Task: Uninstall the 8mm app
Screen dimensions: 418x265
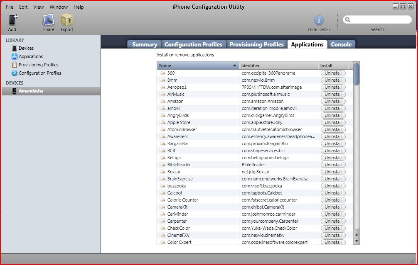Action: click(333, 80)
